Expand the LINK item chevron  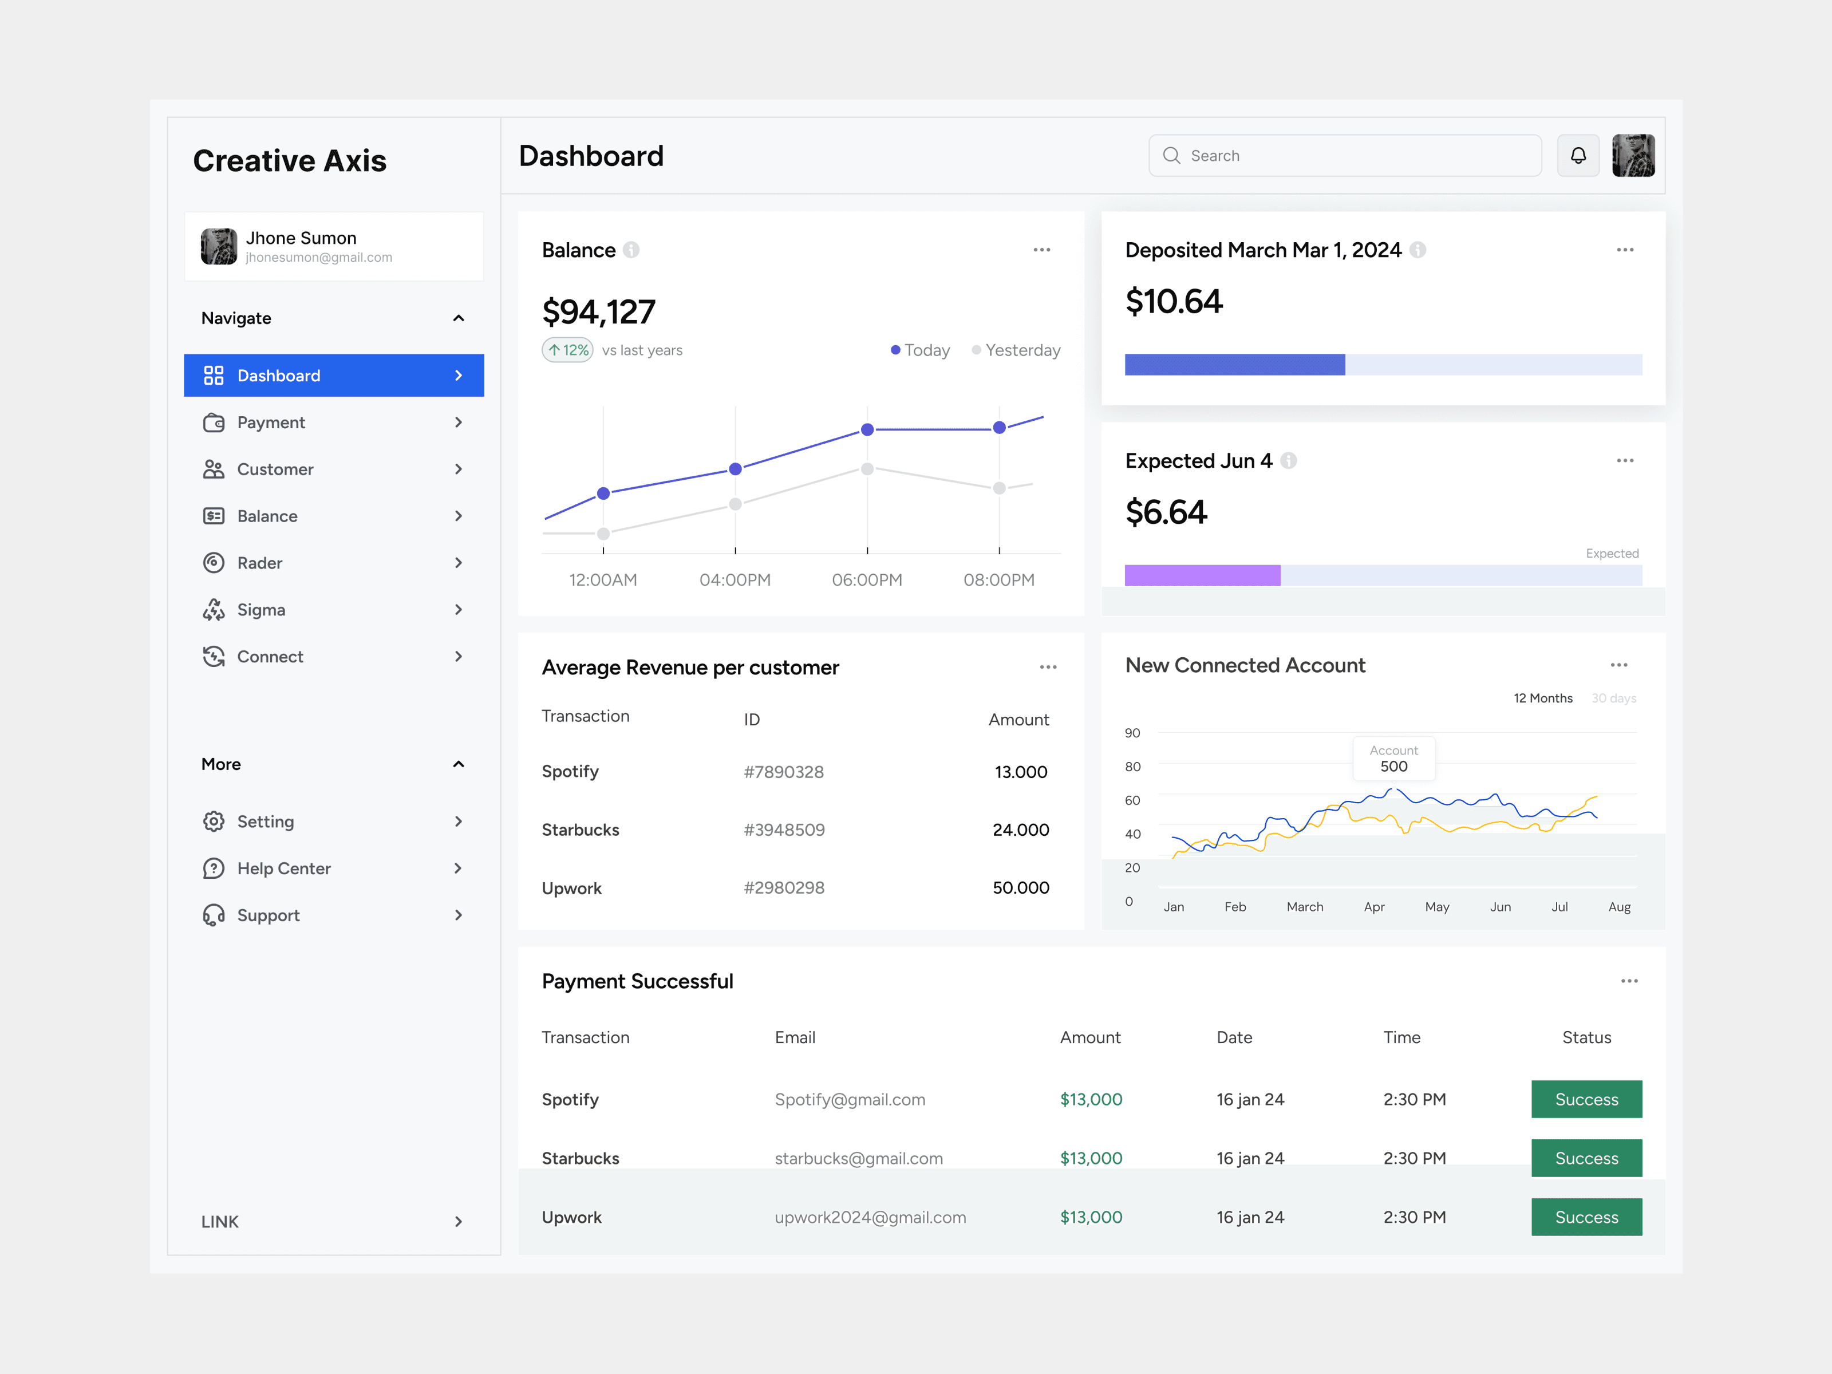point(458,1222)
